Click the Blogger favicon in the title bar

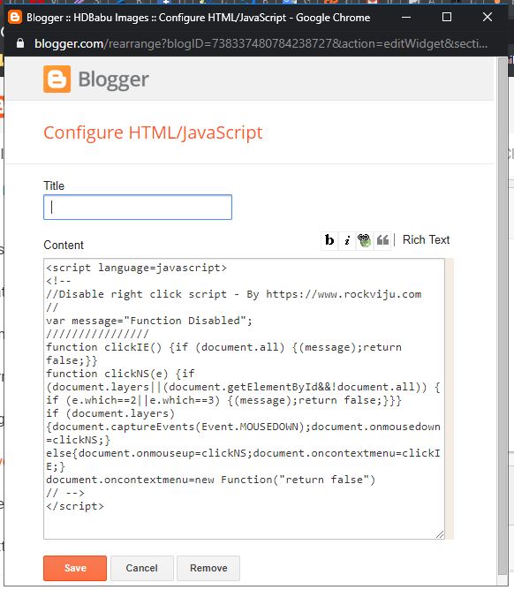pos(15,18)
